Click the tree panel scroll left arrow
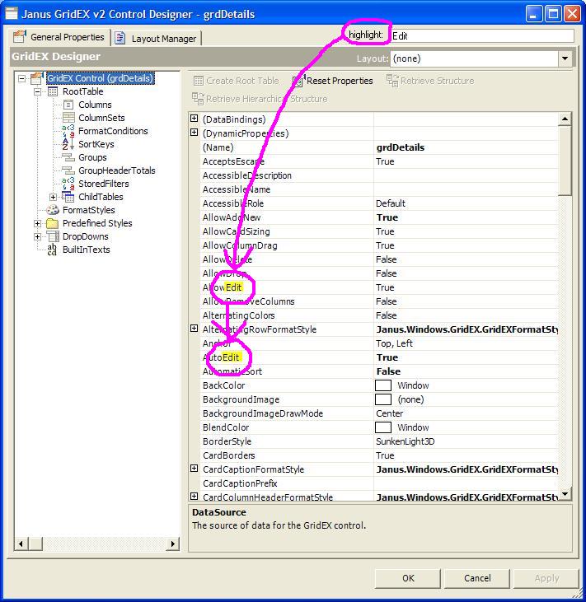The width and height of the screenshot is (586, 602). pos(21,544)
